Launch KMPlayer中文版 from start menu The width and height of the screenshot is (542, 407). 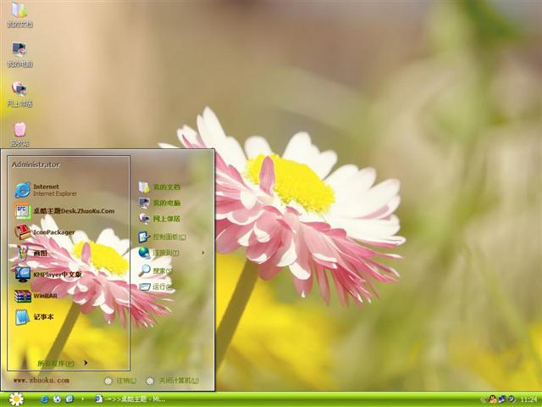point(48,275)
